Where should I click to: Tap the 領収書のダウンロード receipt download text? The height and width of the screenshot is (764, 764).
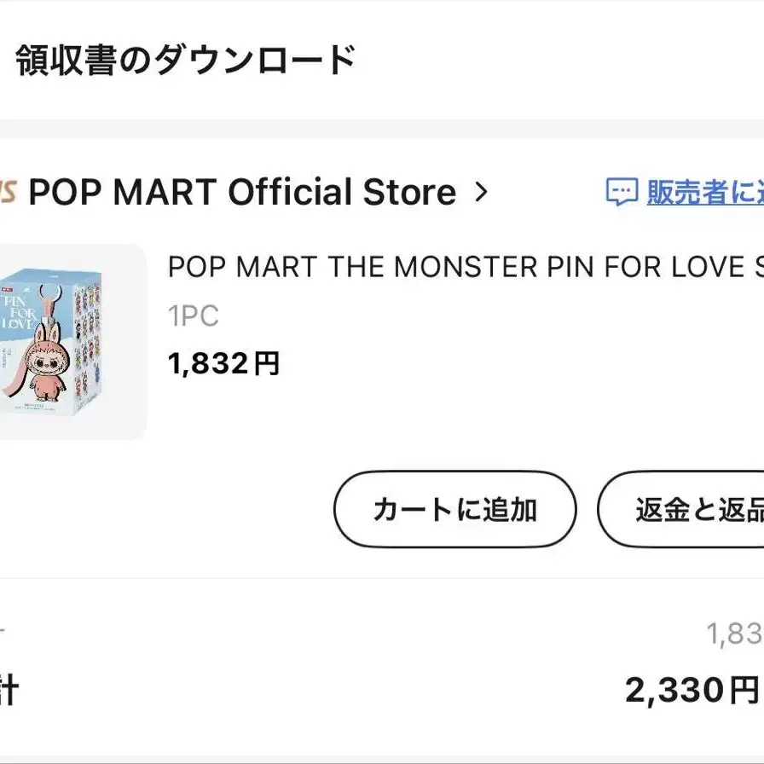(185, 61)
